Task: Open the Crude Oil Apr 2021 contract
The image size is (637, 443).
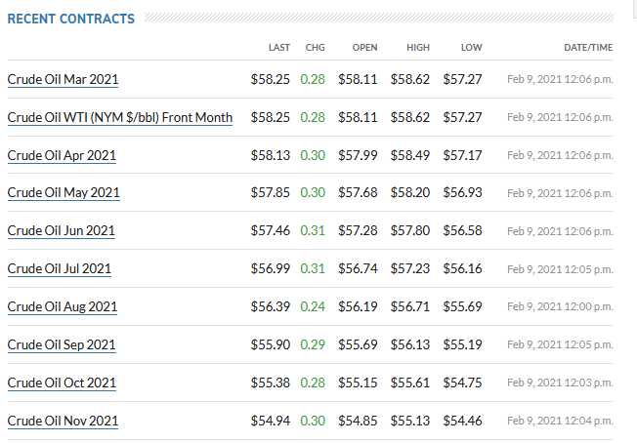Action: (x=62, y=155)
